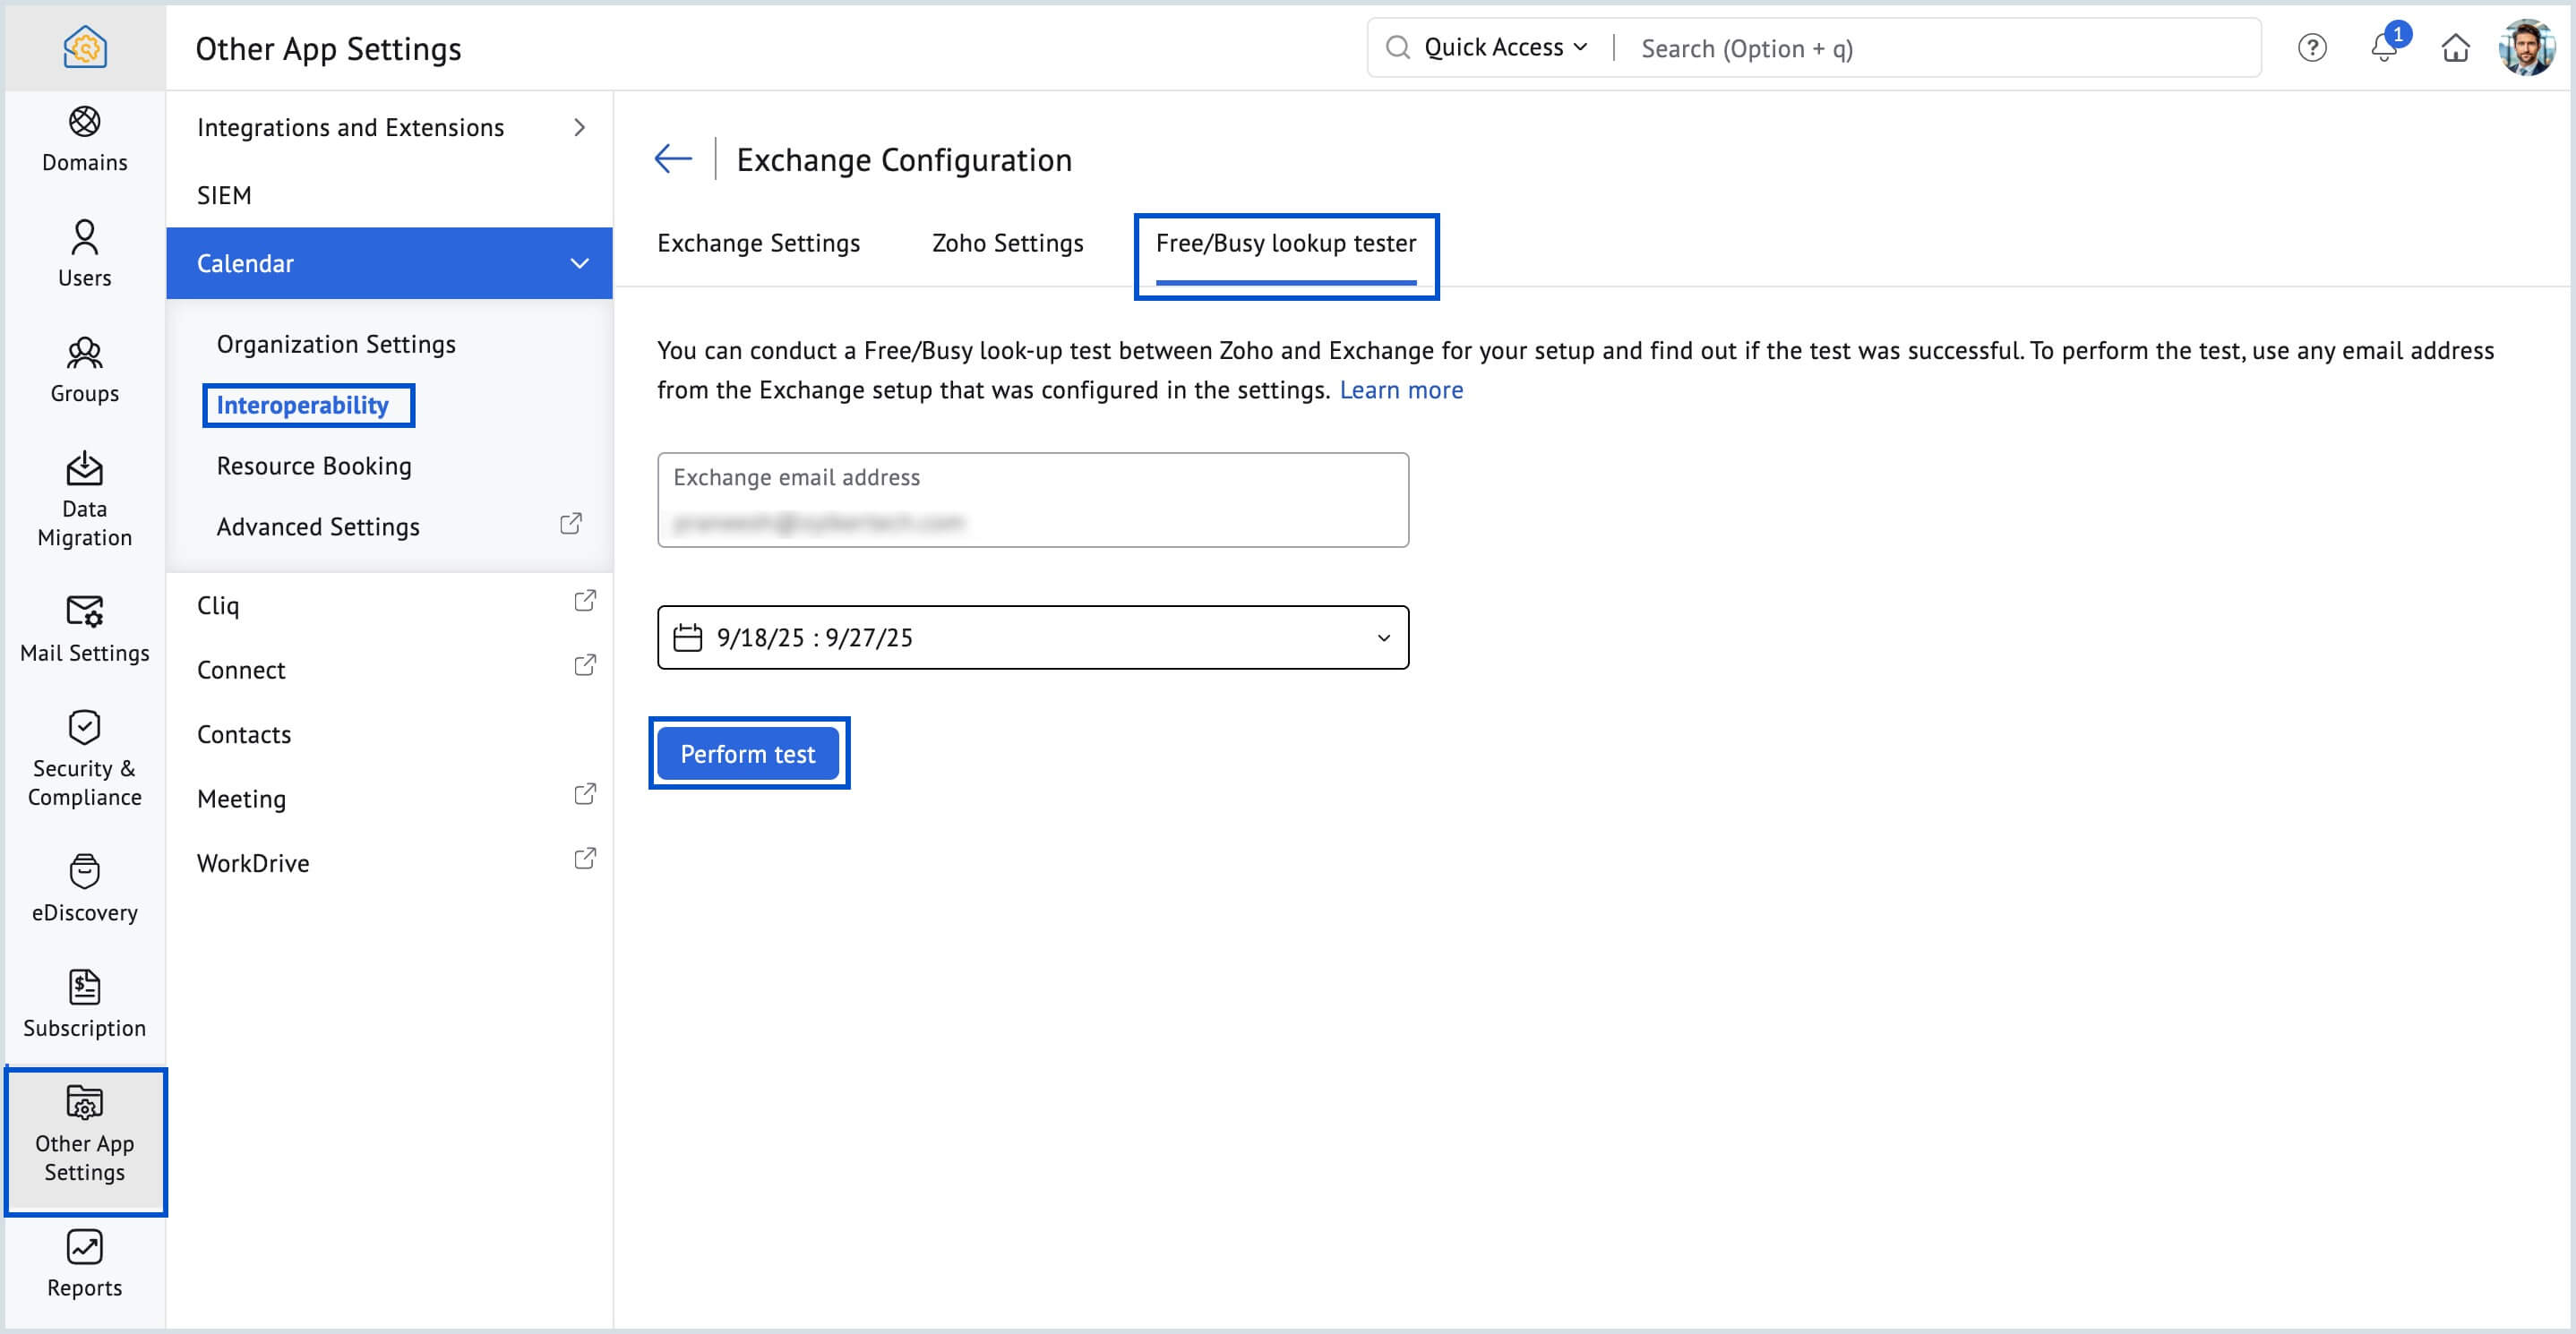Click the notifications bell icon
Screen dimensions: 2576x1334
[x=2383, y=48]
